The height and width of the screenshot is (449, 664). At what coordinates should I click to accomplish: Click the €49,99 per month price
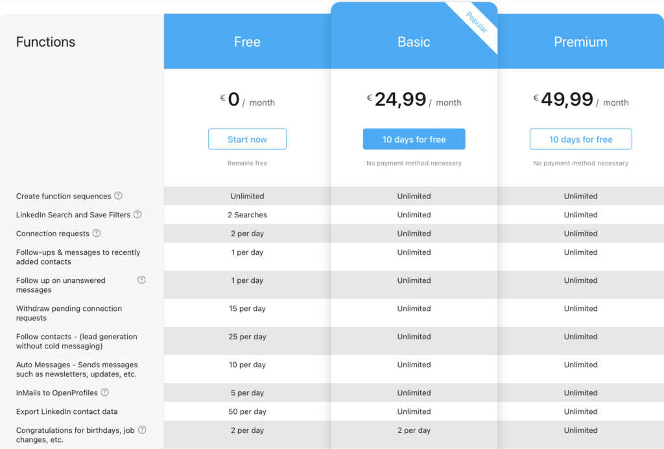point(580,100)
